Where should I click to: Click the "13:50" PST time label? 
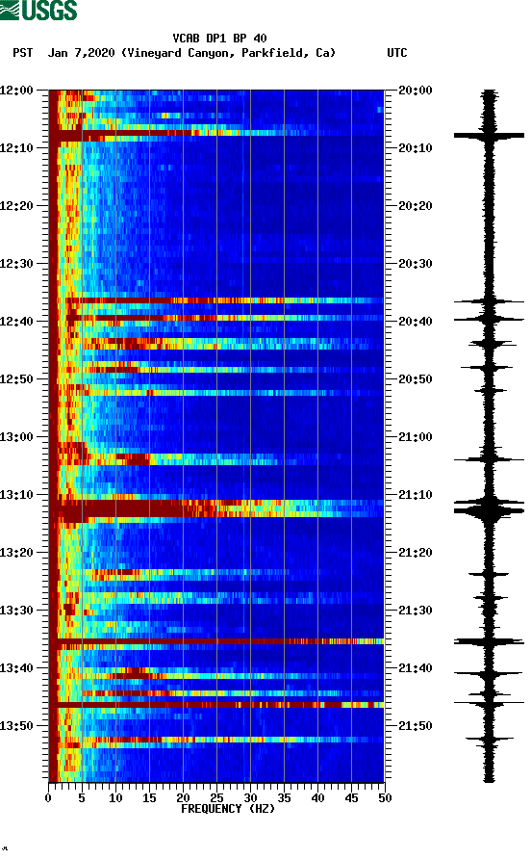coord(16,726)
